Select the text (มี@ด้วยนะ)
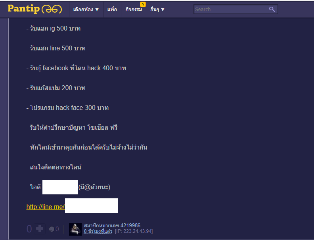Viewport: 314px width, 240px height. (x=94, y=187)
